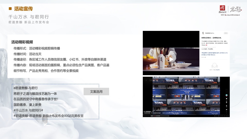Open the award ceremony Douyin screenshot
Viewport: 247px width, 139px height.
(x=186, y=97)
